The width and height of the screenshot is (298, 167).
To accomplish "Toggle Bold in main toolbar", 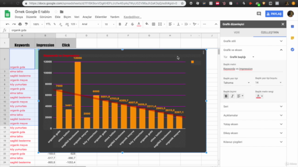I will point(120,24).
